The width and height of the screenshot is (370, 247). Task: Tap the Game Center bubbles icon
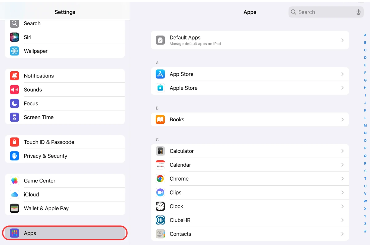(x=14, y=181)
